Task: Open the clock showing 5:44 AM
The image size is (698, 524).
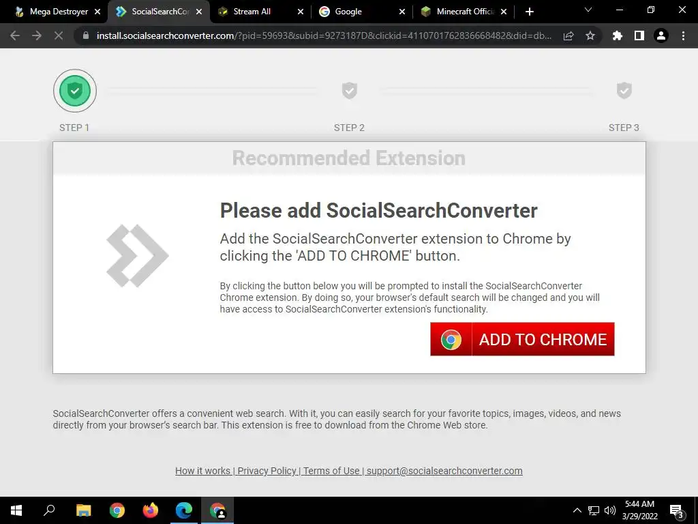Action: tap(639, 510)
